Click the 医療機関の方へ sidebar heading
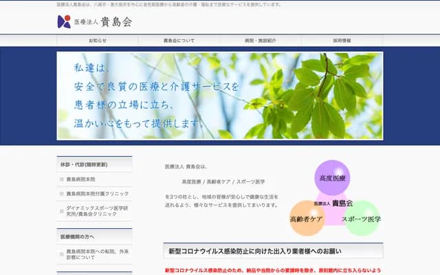This screenshot has height=275, width=440. pos(94,236)
